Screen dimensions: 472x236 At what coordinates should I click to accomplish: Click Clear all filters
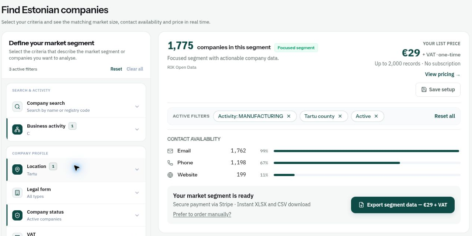coord(135,69)
